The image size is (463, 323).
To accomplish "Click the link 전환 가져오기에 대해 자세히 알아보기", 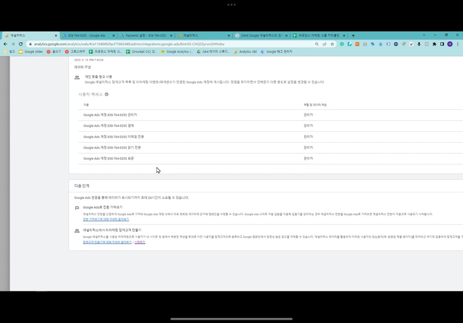I will [106, 219].
